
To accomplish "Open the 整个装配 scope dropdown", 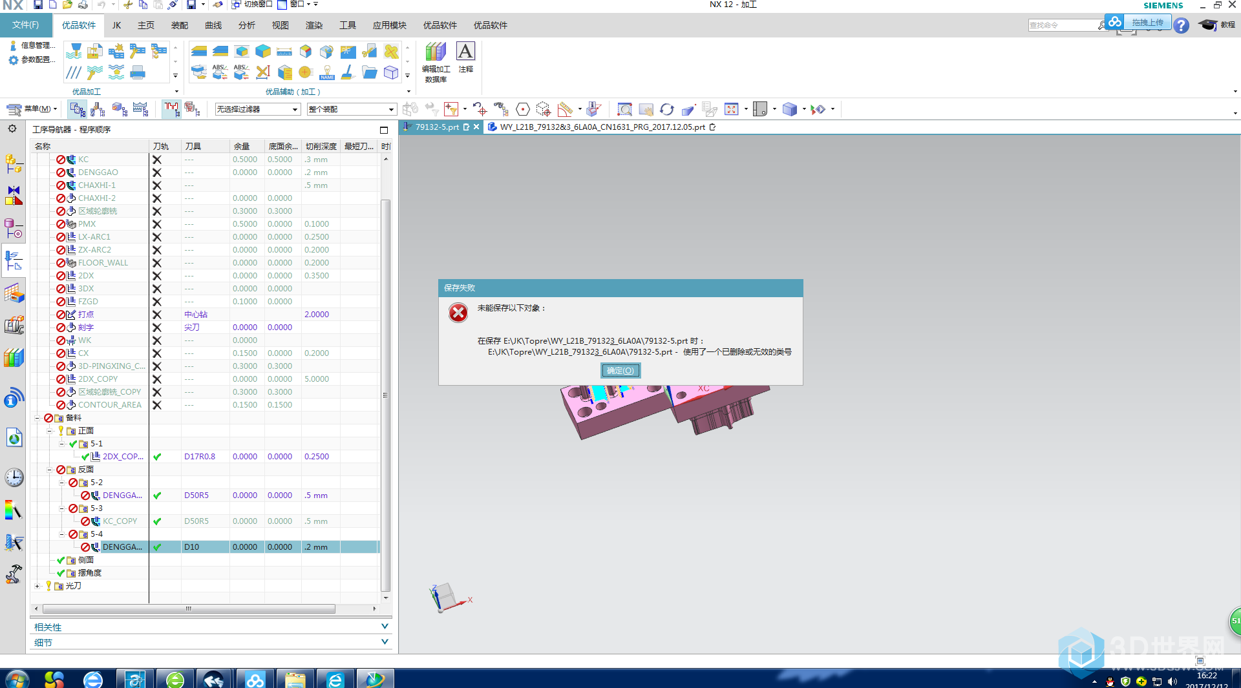I will (351, 109).
